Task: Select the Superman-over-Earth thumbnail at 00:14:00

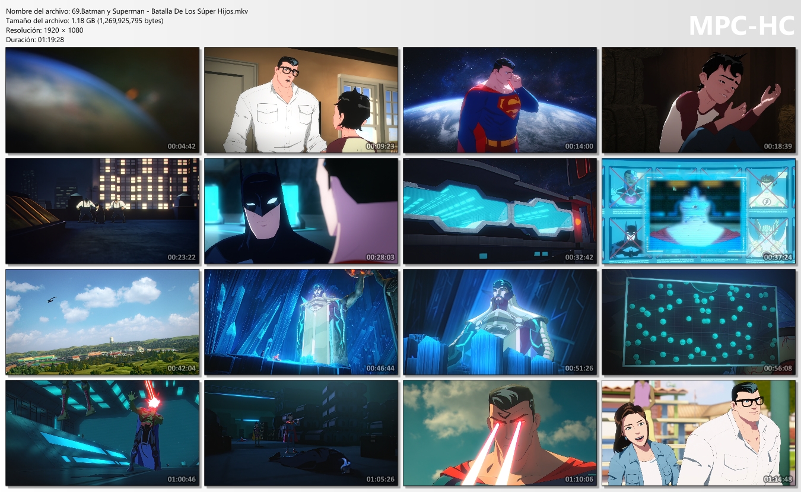Action: 500,100
